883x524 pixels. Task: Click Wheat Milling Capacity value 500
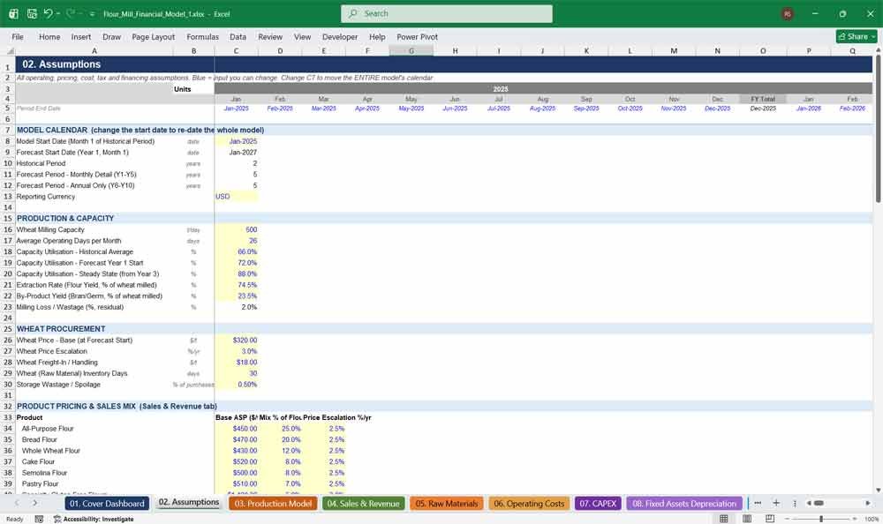[237, 229]
